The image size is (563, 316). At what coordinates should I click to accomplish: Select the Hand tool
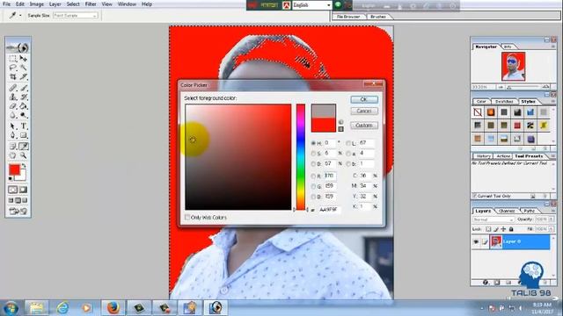pos(13,155)
